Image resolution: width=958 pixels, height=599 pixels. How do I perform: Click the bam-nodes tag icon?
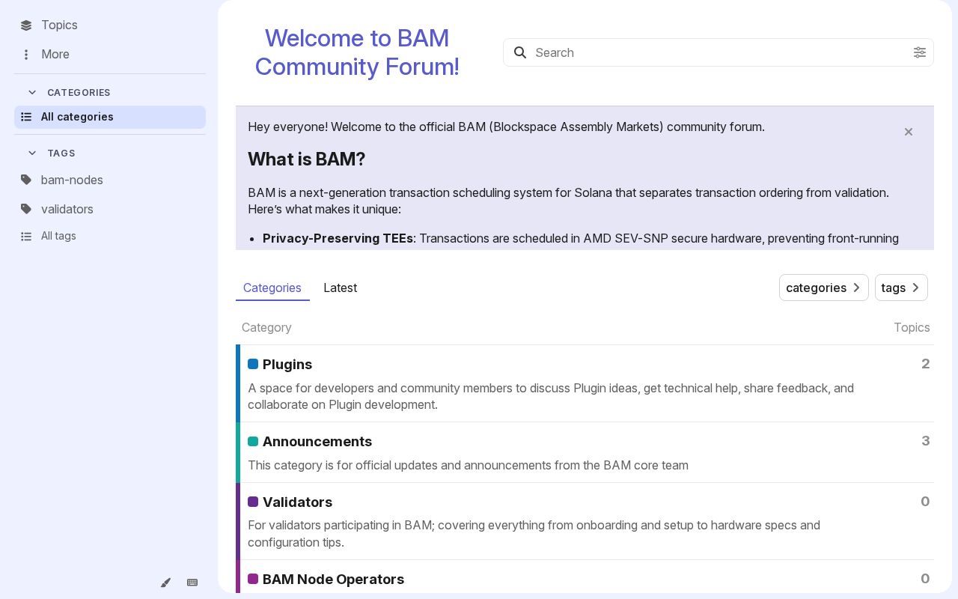coord(26,180)
